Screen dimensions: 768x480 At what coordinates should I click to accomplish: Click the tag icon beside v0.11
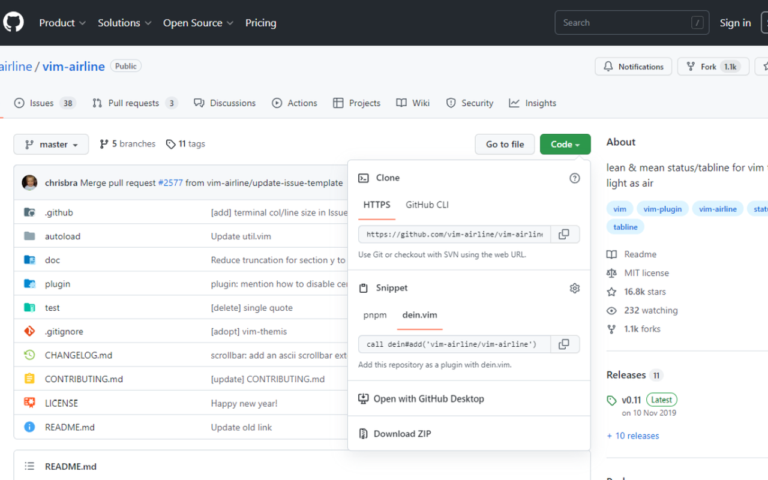(611, 400)
